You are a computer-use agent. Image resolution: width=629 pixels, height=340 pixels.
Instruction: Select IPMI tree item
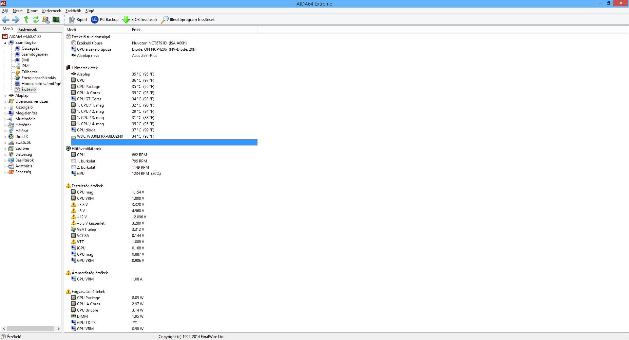(x=26, y=66)
